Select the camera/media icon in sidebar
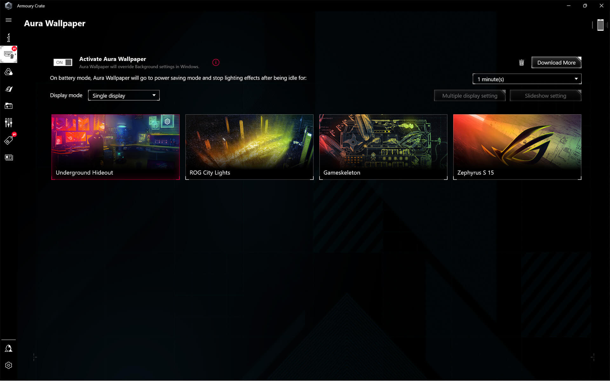Viewport: 610px width, 381px height. tap(9, 106)
